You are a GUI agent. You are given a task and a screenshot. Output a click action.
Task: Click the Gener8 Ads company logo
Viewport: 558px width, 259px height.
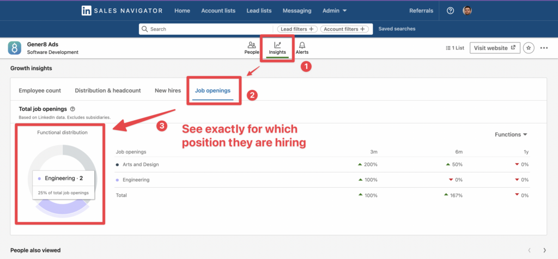(x=15, y=48)
